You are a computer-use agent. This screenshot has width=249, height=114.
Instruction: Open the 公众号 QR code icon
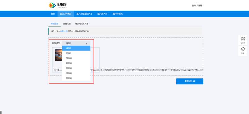243,40
